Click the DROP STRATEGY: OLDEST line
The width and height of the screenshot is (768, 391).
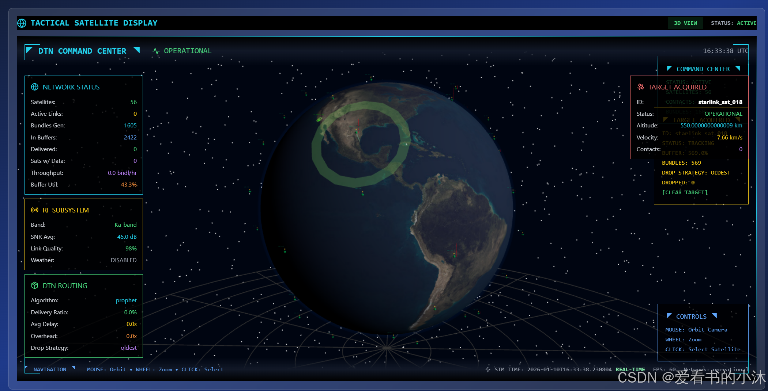(696, 173)
